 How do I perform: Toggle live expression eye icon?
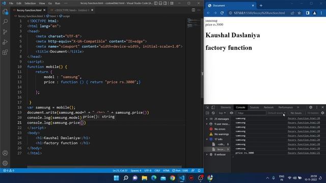point(231,113)
